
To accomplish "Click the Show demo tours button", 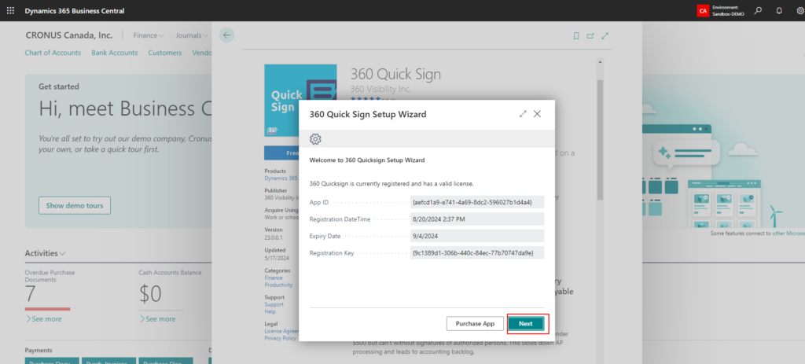I will (75, 205).
